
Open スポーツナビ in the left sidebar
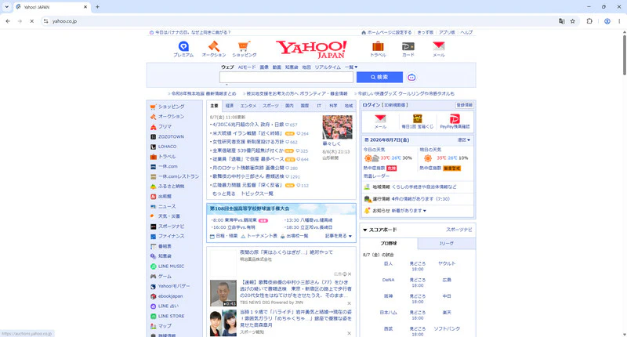pyautogui.click(x=171, y=226)
